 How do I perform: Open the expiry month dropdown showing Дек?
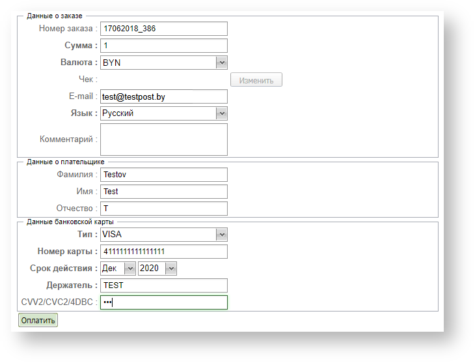tap(118, 269)
